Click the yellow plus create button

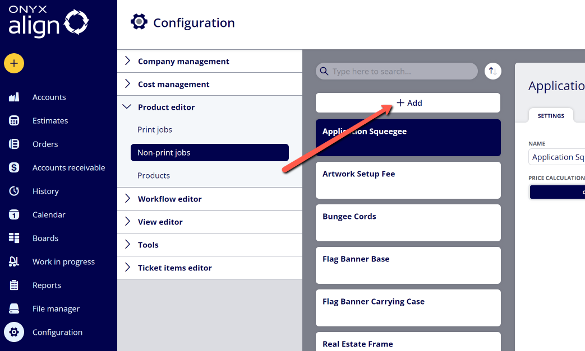[x=14, y=63]
